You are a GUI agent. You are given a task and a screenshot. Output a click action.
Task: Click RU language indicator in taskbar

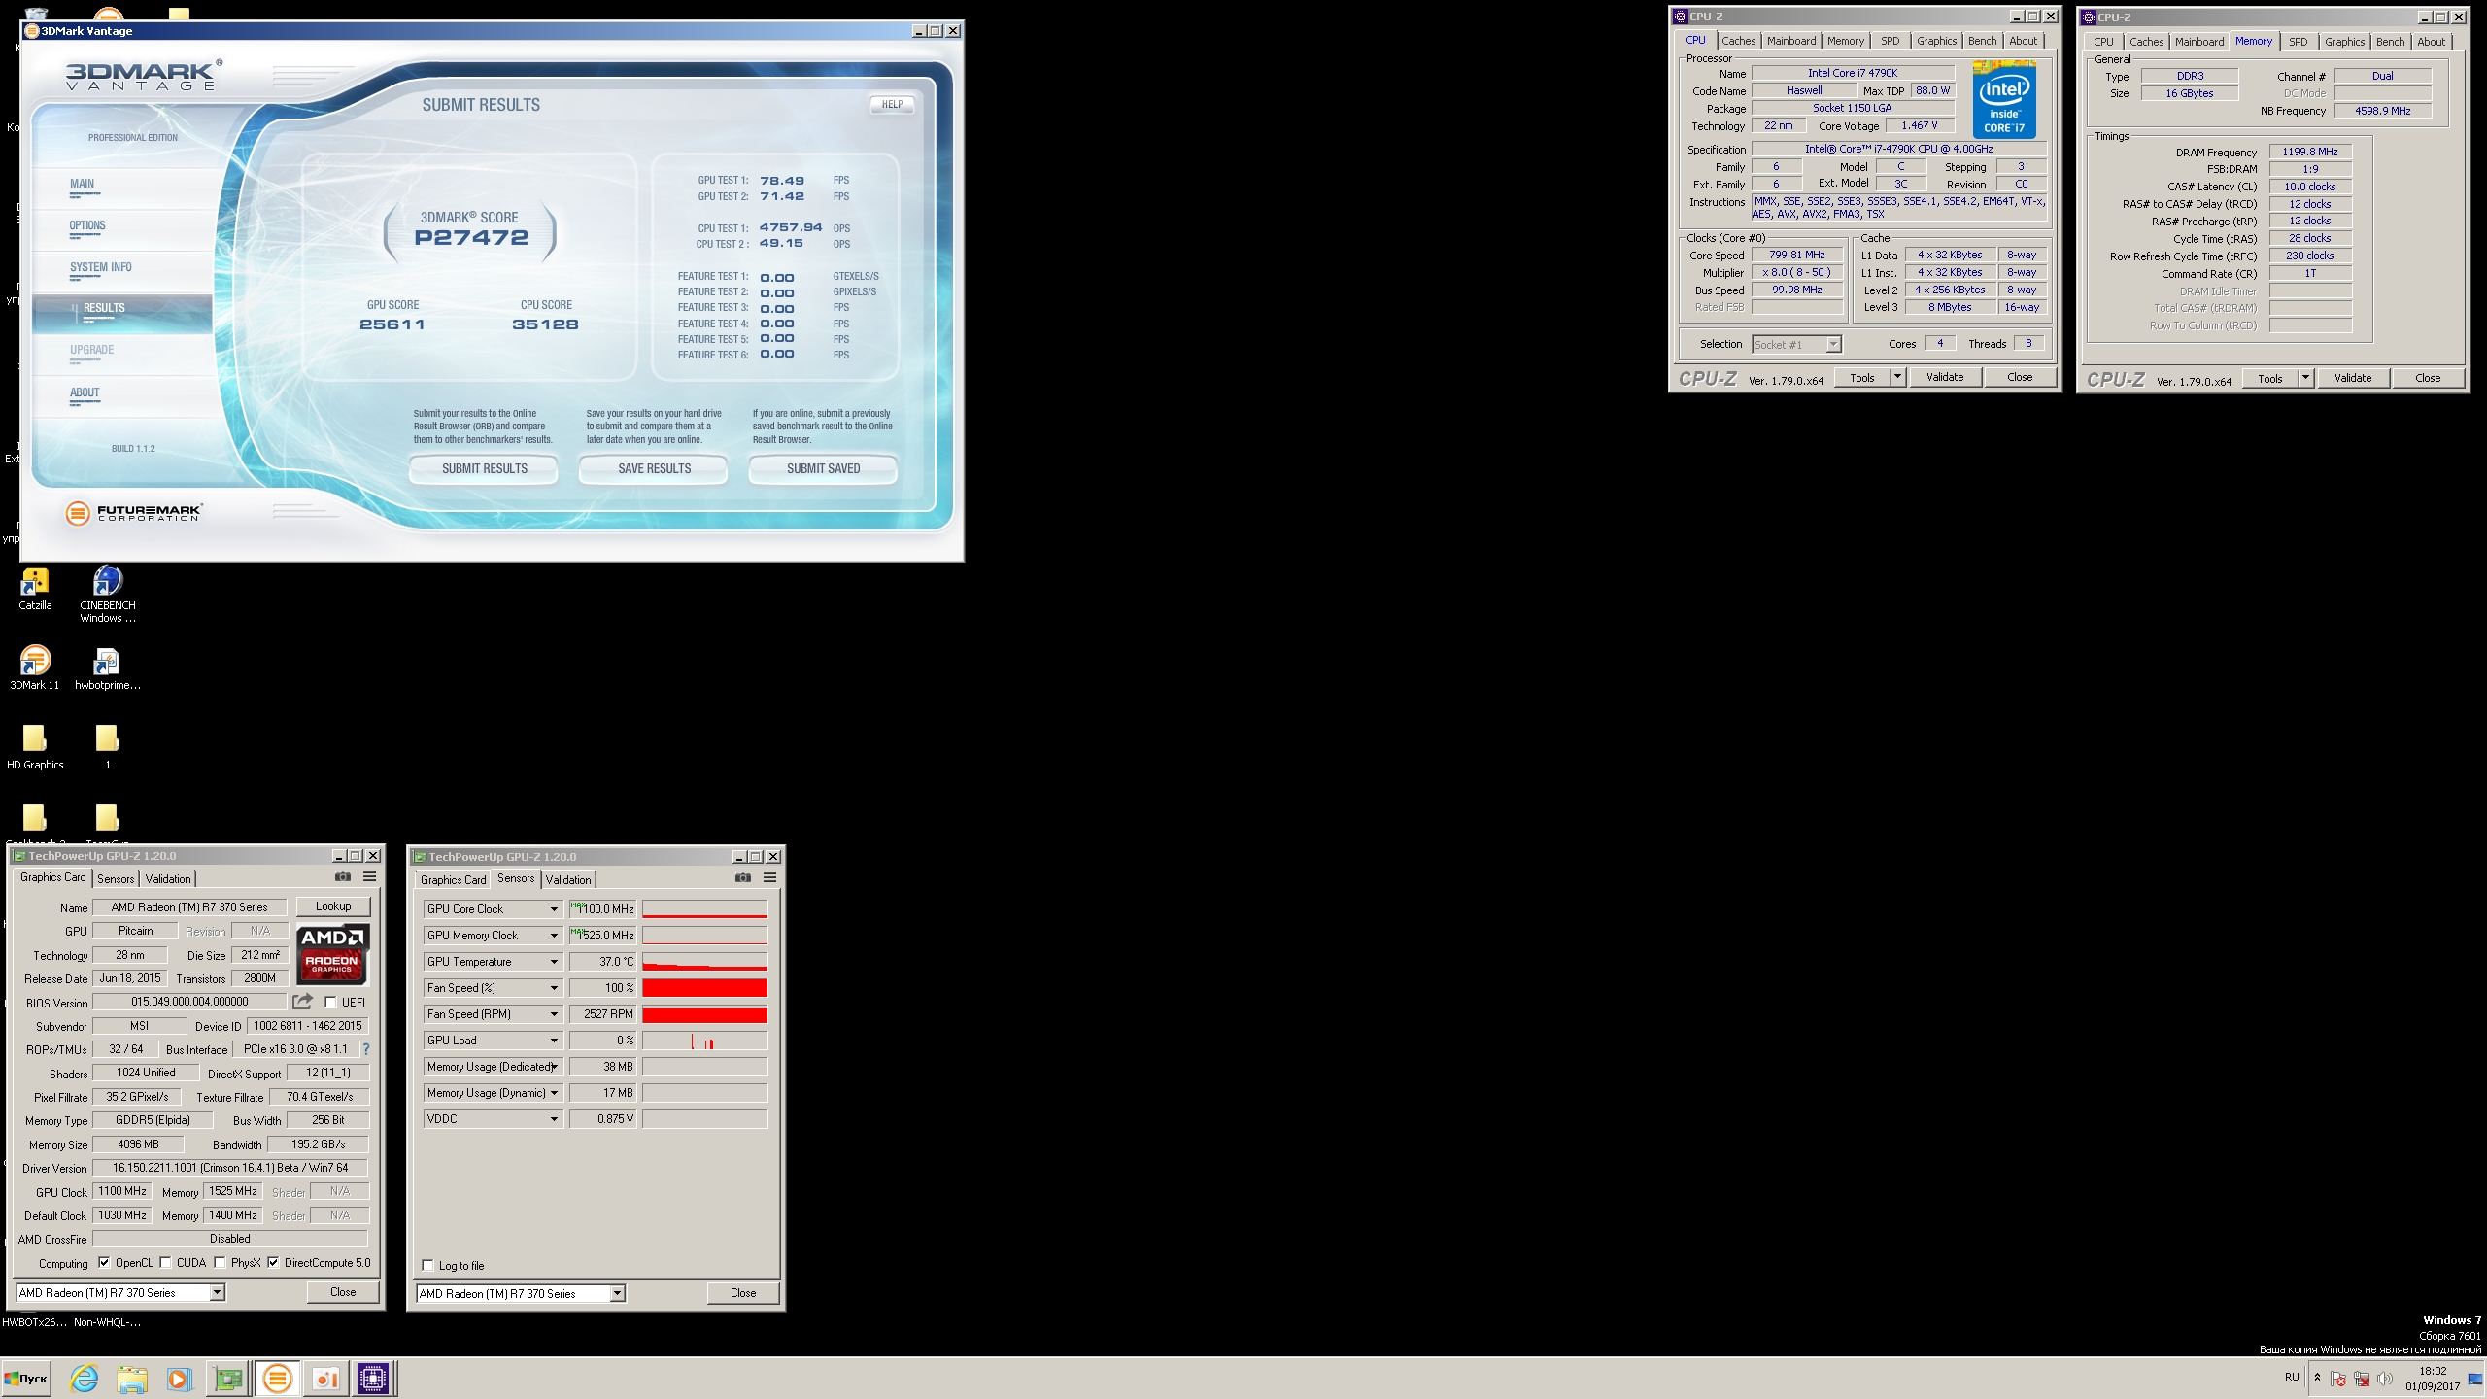click(x=2292, y=1377)
